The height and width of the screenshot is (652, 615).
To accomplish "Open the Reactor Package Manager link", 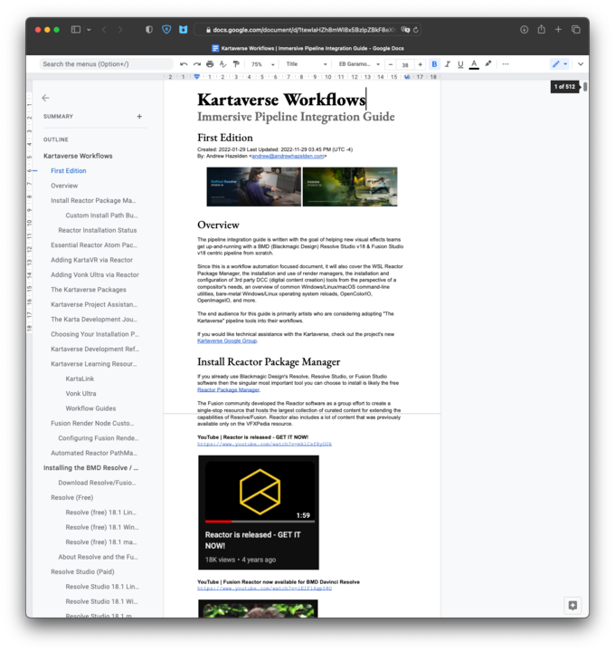I will 229,390.
